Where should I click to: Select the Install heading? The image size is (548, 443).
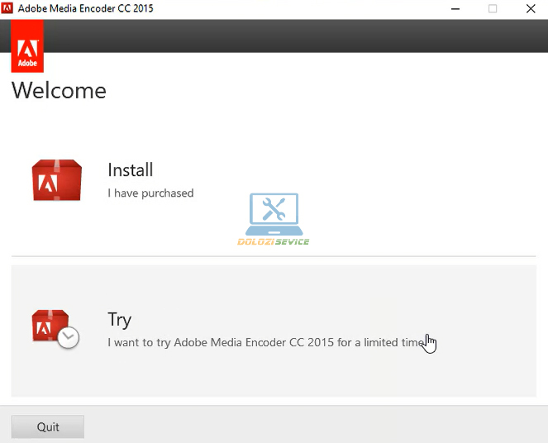[131, 170]
